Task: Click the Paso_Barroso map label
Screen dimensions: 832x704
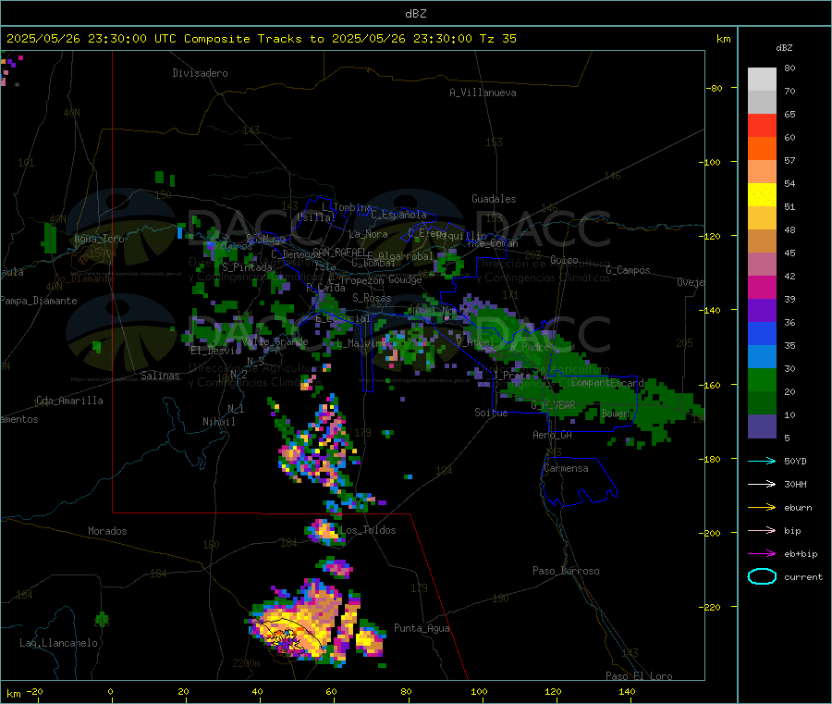Action: (566, 571)
